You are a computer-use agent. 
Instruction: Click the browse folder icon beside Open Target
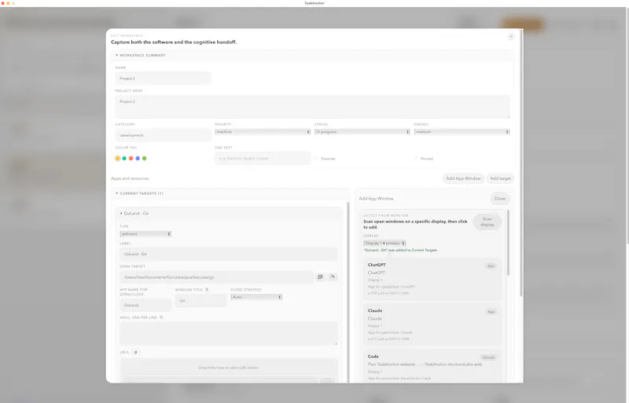(x=320, y=277)
